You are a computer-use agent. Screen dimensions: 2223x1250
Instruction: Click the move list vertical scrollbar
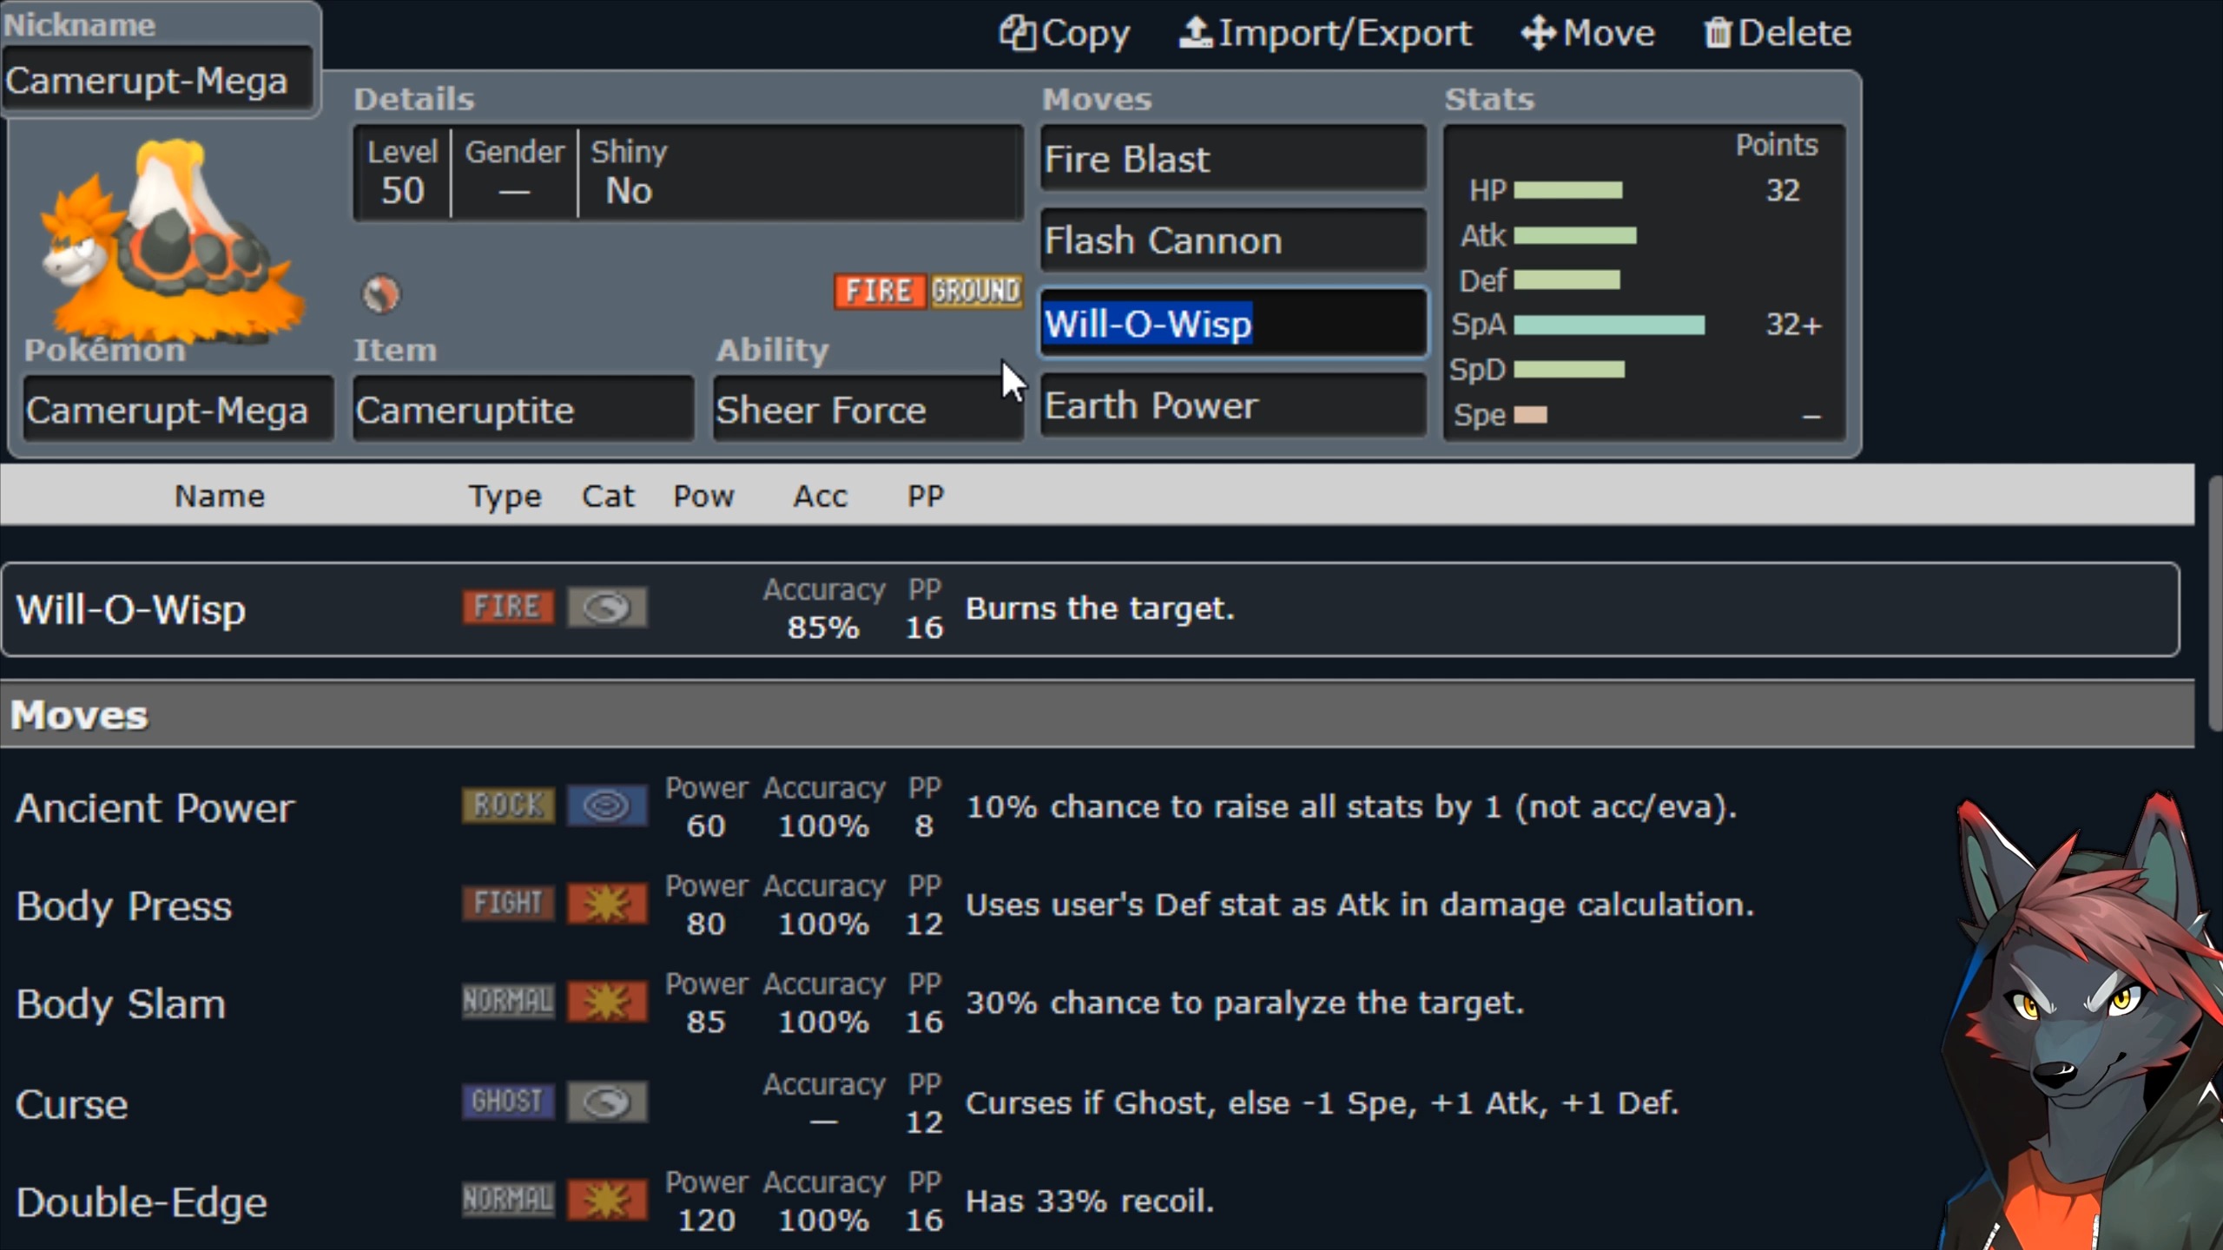pos(2215,603)
